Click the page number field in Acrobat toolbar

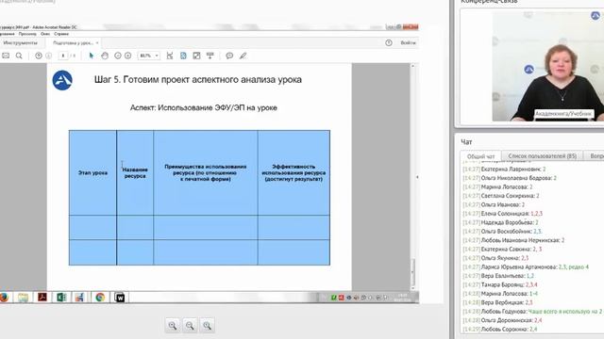pyautogui.click(x=63, y=56)
